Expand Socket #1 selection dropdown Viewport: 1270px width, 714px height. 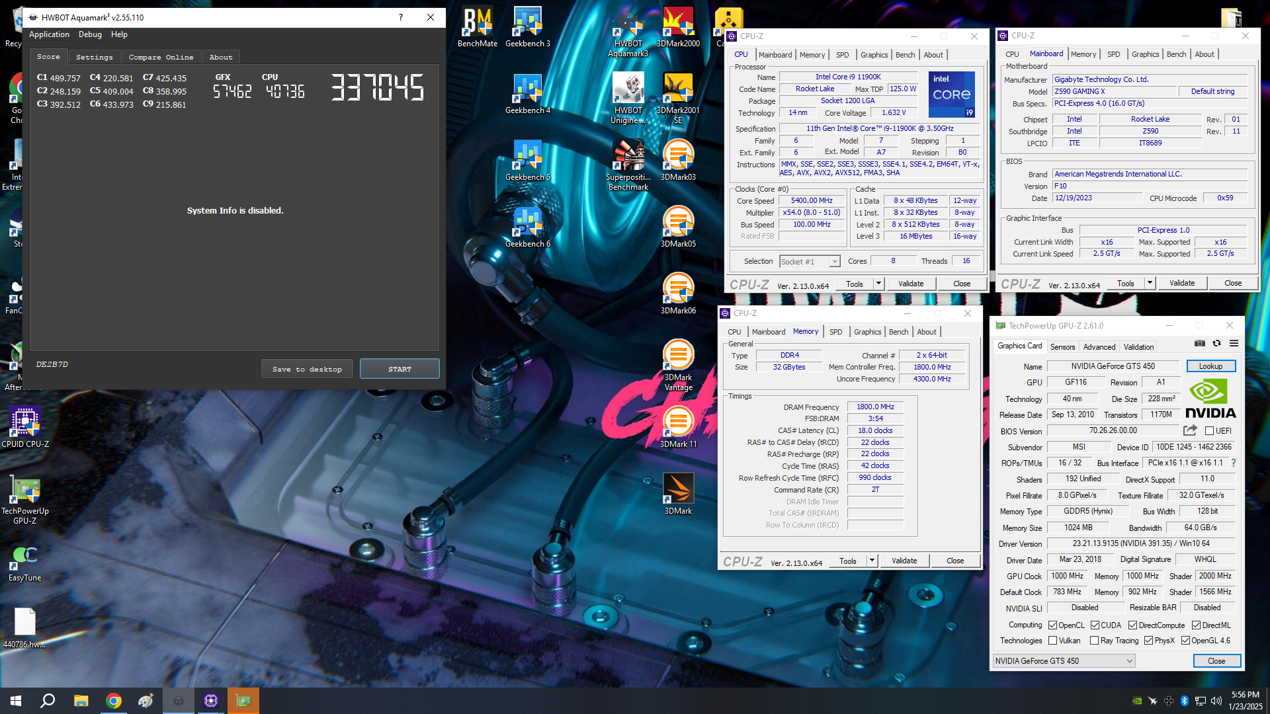pyautogui.click(x=835, y=262)
